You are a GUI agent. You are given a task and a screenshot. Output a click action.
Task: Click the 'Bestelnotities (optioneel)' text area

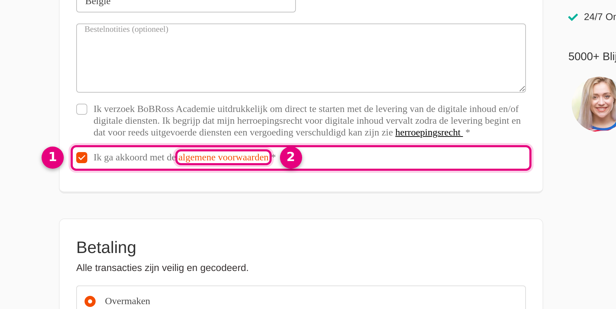(301, 58)
